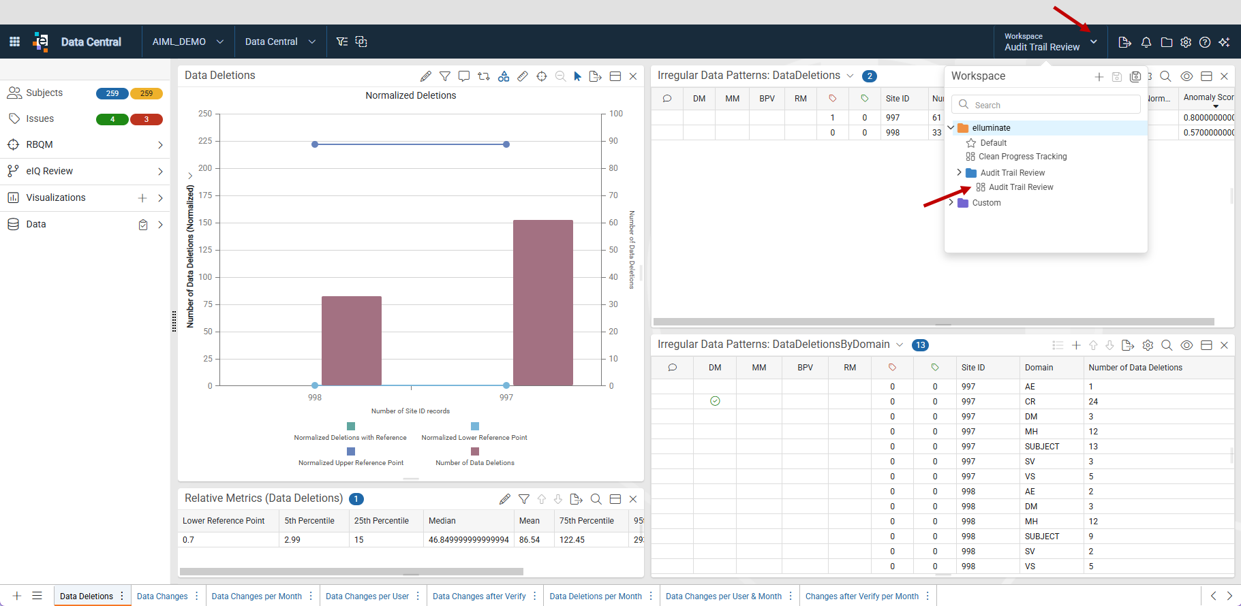Toggle eye visibility icon in DataDeletions pattern panel

click(x=1186, y=76)
